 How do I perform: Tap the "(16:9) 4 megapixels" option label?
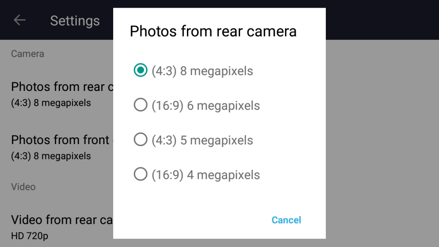coord(206,175)
